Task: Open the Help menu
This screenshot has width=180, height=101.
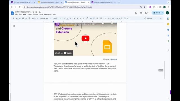Action: click(54, 14)
